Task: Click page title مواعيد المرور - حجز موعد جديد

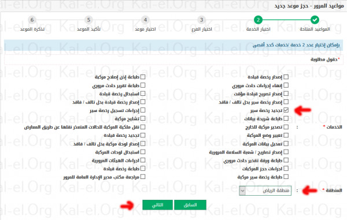Action: click(x=309, y=6)
